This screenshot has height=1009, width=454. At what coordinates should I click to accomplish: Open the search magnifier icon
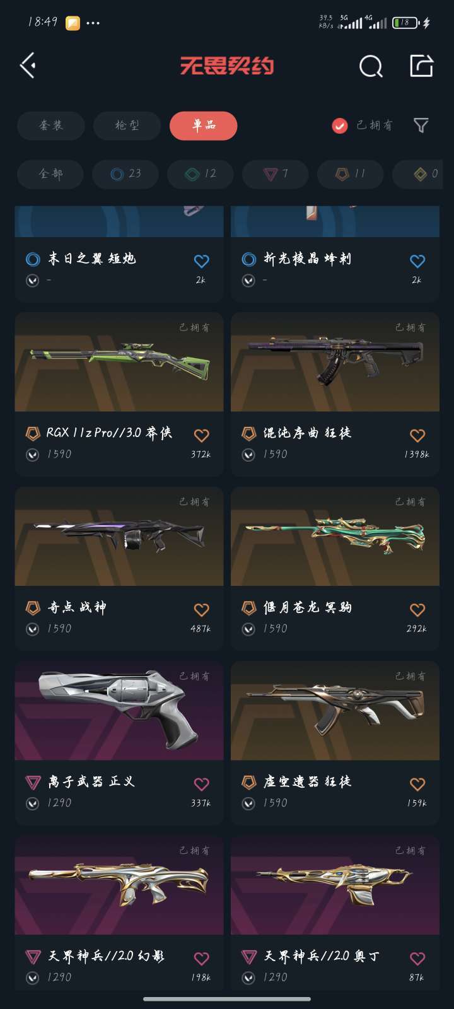click(x=371, y=66)
